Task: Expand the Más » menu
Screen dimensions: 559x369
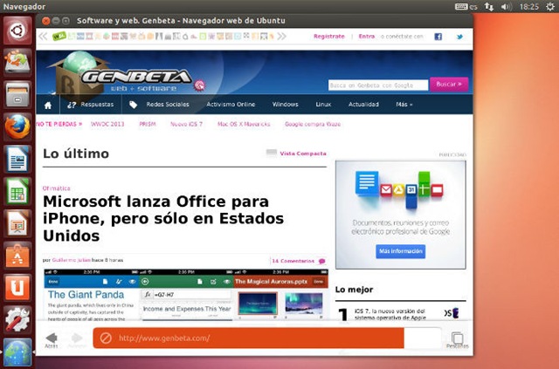Action: pyautogui.click(x=404, y=105)
